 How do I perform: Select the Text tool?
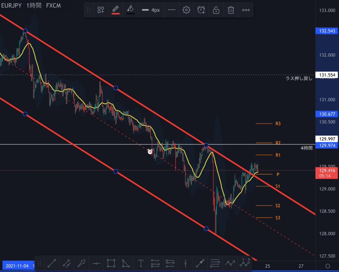tap(141, 263)
